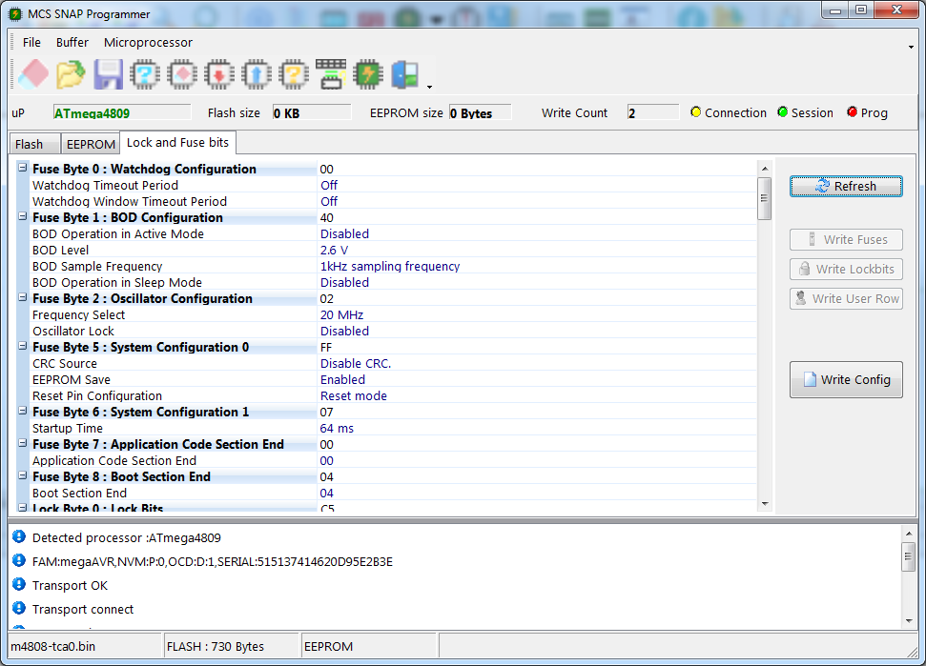926x666 pixels.
Task: Switch to the EEPROM tab
Action: click(x=91, y=144)
